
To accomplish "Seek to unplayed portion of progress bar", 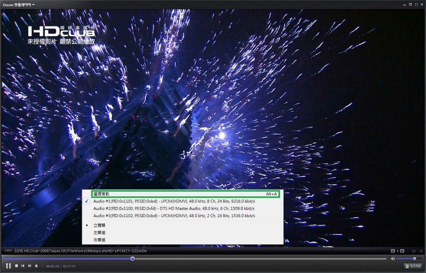I will [x=260, y=259].
